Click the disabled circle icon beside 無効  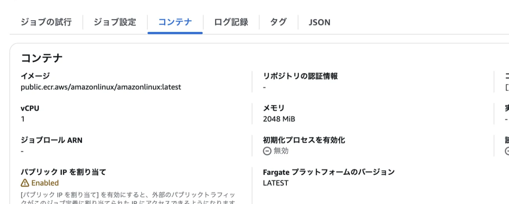click(x=267, y=151)
